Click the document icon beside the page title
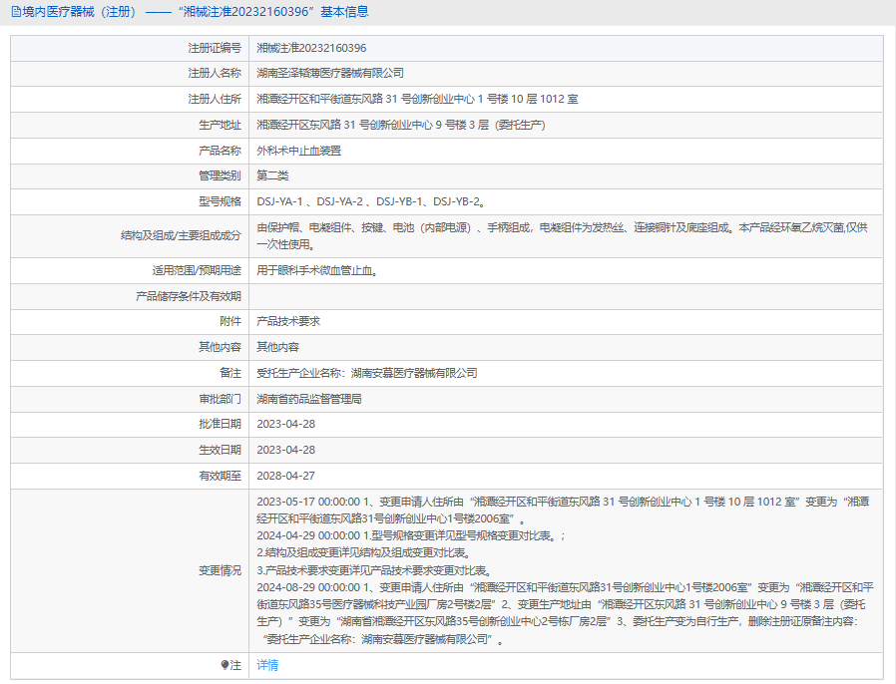This screenshot has height=684, width=896. pyautogui.click(x=16, y=11)
